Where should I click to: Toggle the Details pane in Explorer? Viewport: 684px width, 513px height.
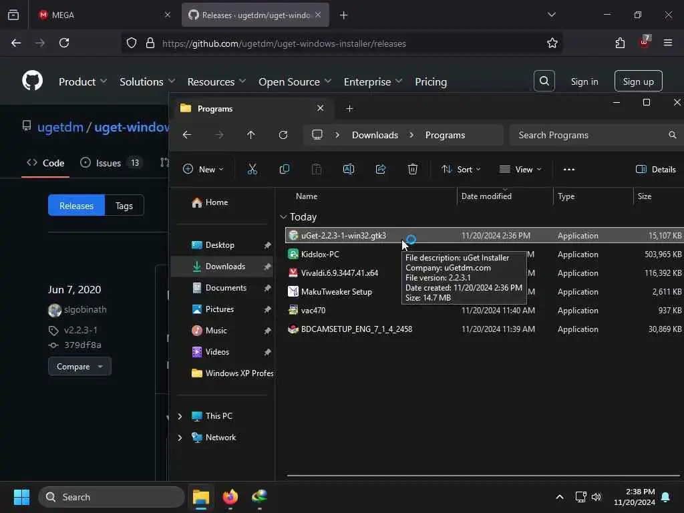[x=656, y=169]
